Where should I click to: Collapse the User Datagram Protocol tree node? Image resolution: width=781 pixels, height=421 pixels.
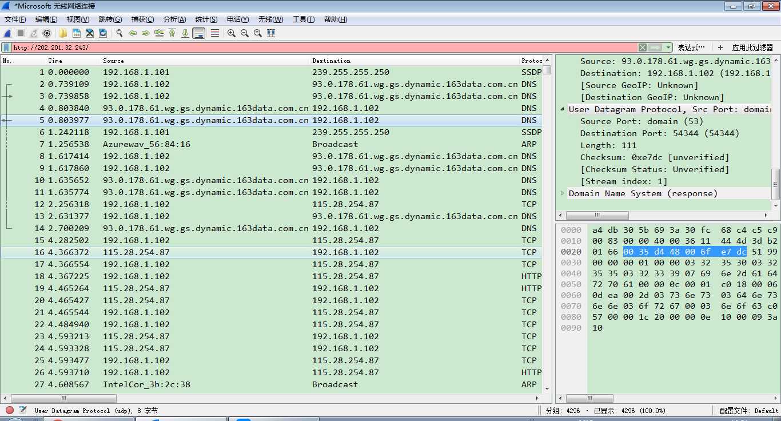pyautogui.click(x=562, y=109)
